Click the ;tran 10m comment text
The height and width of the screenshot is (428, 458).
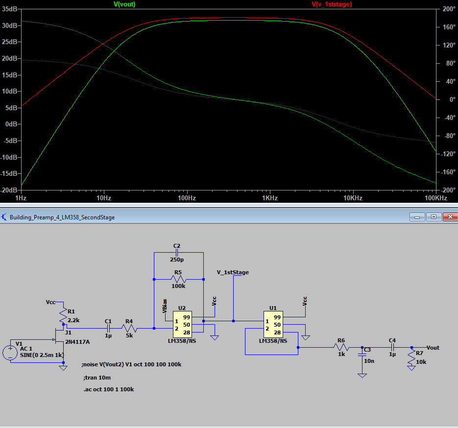[97, 378]
